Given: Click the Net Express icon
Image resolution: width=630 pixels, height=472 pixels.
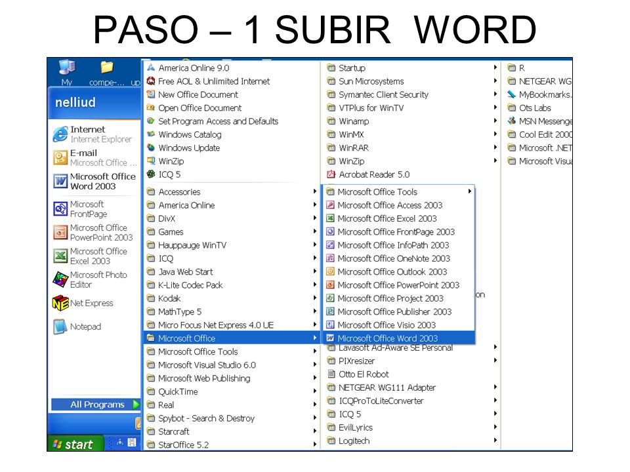Looking at the screenshot, I should point(60,303).
